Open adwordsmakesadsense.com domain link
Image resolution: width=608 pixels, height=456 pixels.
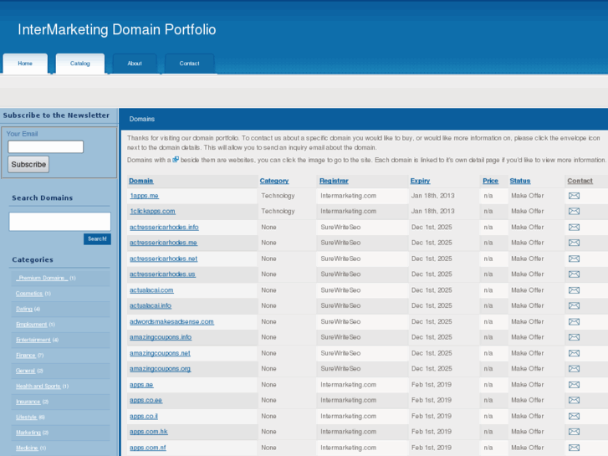171,321
